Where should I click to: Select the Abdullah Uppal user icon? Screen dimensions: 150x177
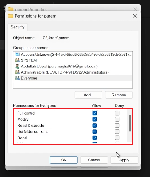17,66
